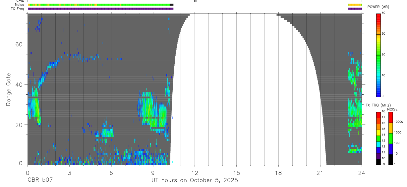This screenshot has height=187, width=407.
Task: Click the 'UT hours on October 5, 2025' label
Action: (x=195, y=181)
